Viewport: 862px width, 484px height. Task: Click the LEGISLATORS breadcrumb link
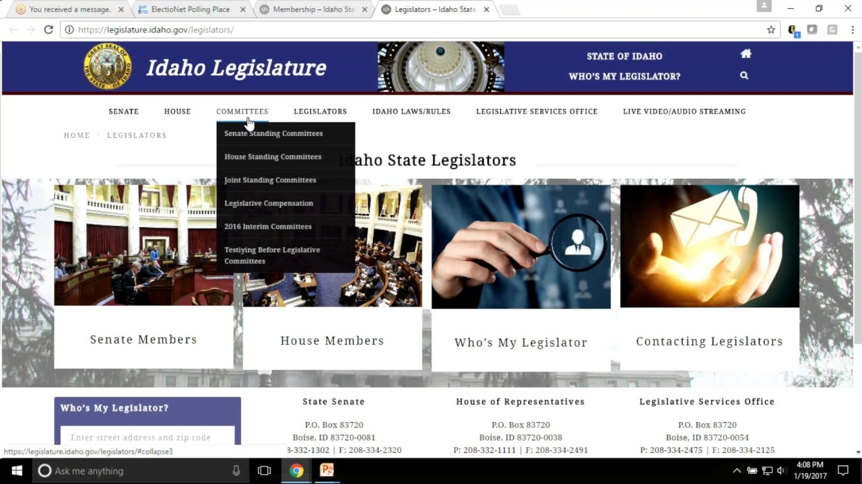137,135
